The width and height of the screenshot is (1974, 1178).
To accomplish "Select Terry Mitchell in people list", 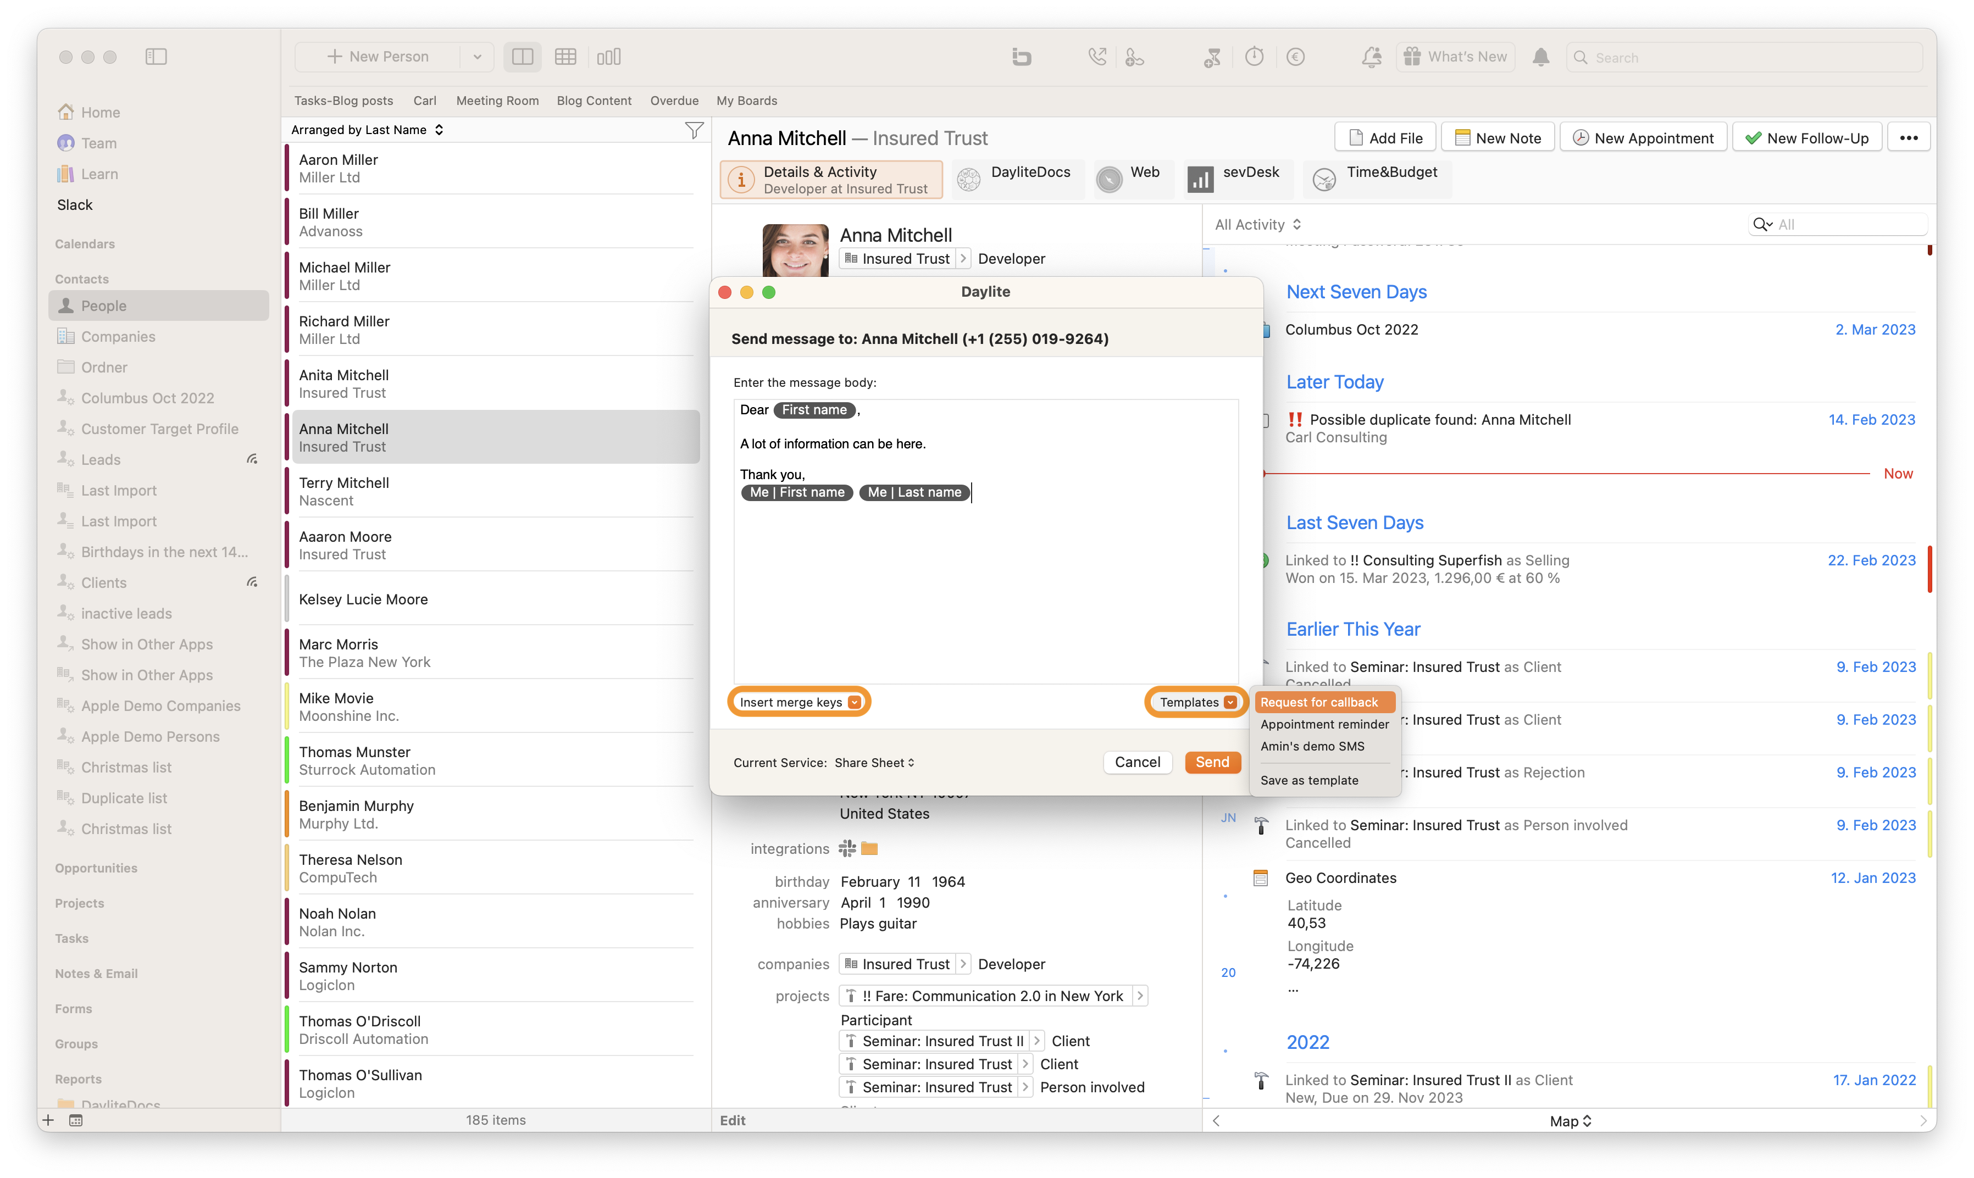I will pyautogui.click(x=495, y=491).
